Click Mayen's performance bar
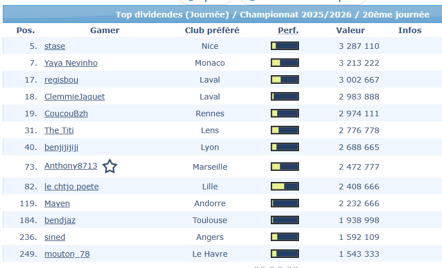 (285, 203)
